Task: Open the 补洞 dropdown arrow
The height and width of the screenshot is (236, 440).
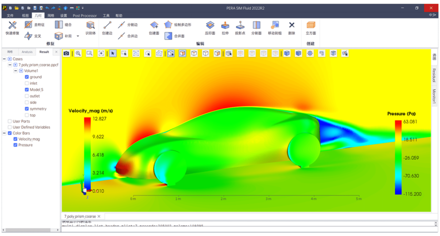Action: [x=78, y=36]
